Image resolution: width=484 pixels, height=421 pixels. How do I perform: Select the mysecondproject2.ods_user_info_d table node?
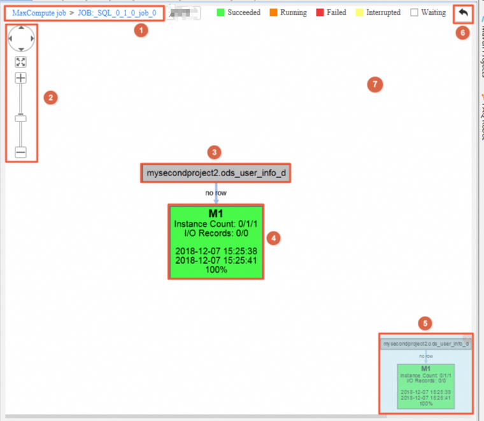tap(215, 173)
